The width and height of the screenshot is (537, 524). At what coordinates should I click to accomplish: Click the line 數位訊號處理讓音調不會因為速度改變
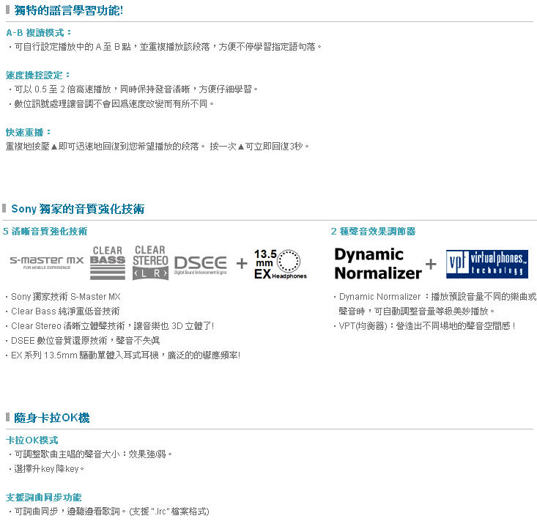111,104
